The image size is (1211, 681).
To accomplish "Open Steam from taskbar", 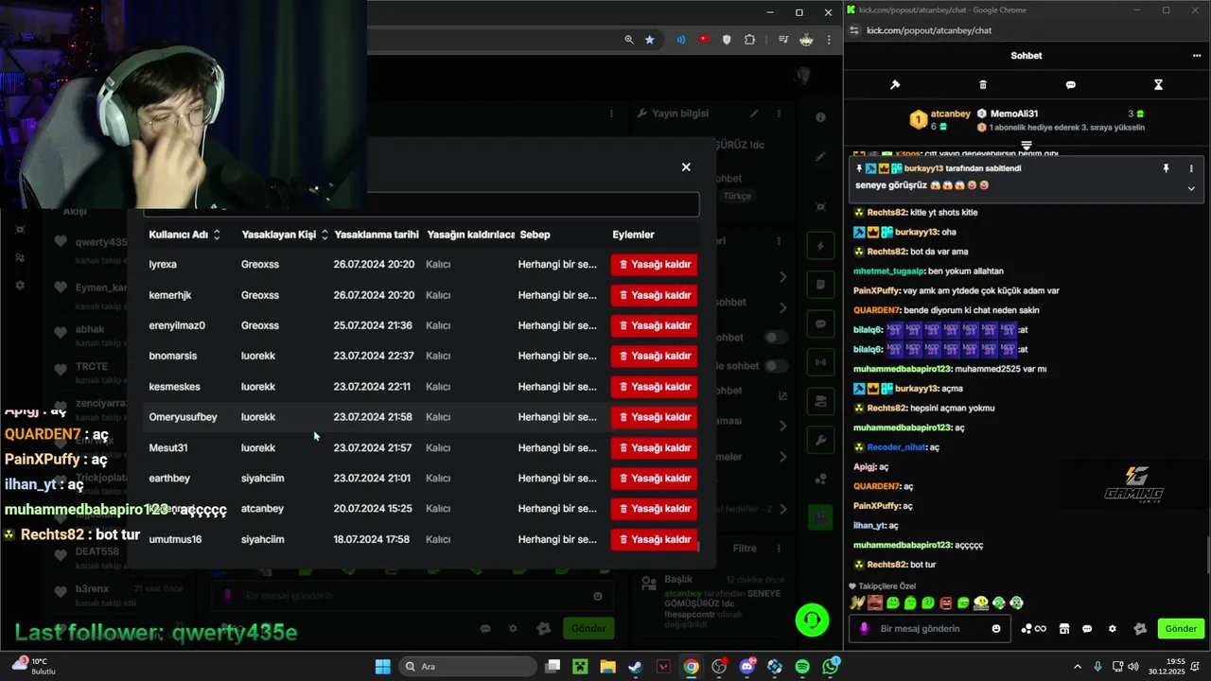I will [636, 667].
